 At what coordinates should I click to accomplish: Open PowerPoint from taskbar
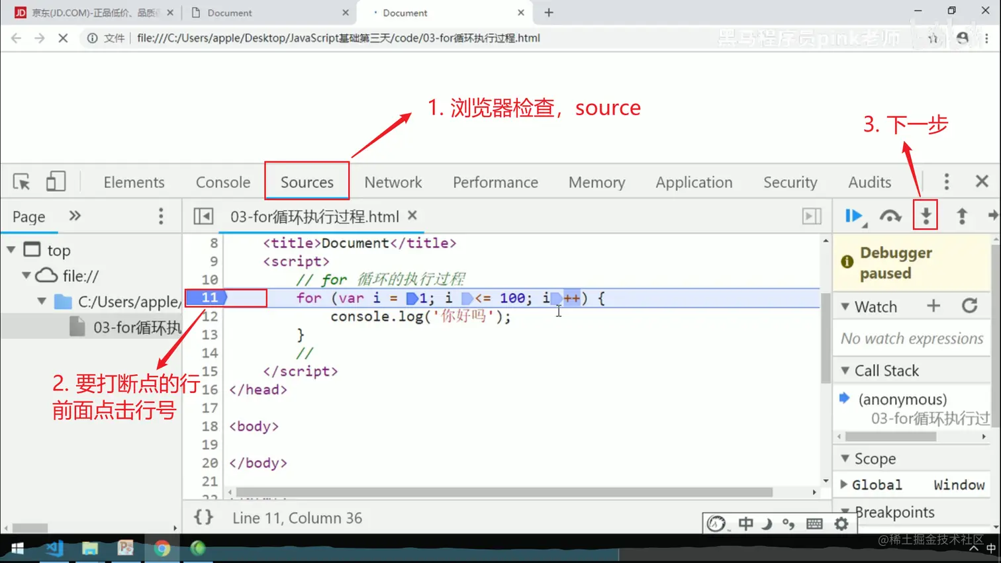126,548
